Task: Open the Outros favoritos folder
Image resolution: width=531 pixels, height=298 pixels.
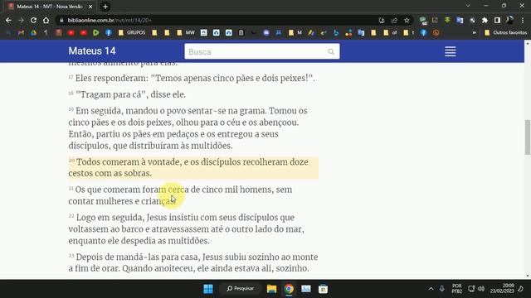Action: [x=505, y=33]
